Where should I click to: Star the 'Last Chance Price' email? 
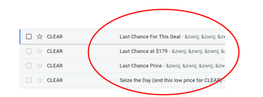(x=40, y=66)
